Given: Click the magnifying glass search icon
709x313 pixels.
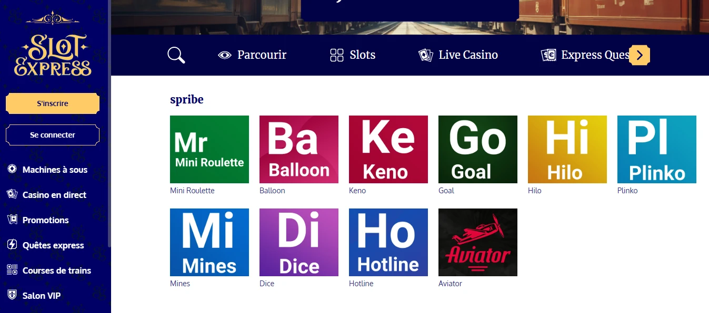Looking at the screenshot, I should click(x=176, y=55).
